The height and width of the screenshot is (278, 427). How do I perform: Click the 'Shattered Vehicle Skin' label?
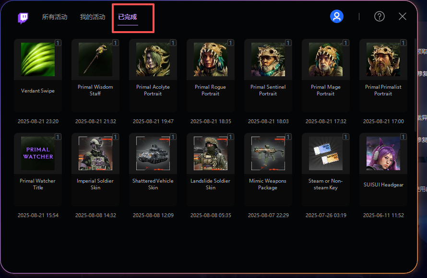(x=153, y=184)
